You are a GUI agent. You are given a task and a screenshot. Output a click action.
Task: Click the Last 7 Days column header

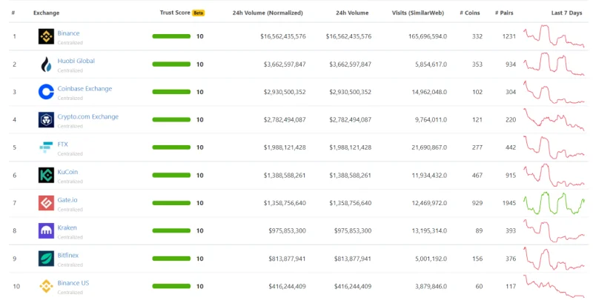[566, 13]
